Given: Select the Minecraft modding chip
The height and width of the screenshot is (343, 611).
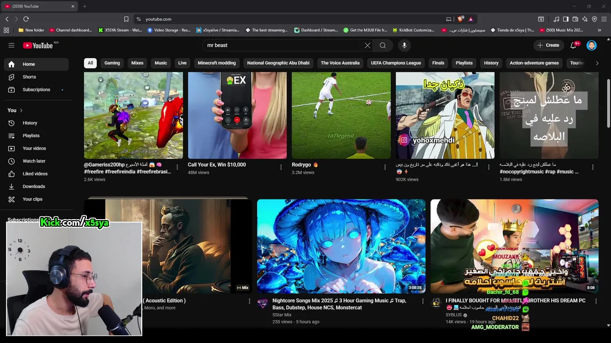Looking at the screenshot, I should [x=217, y=63].
